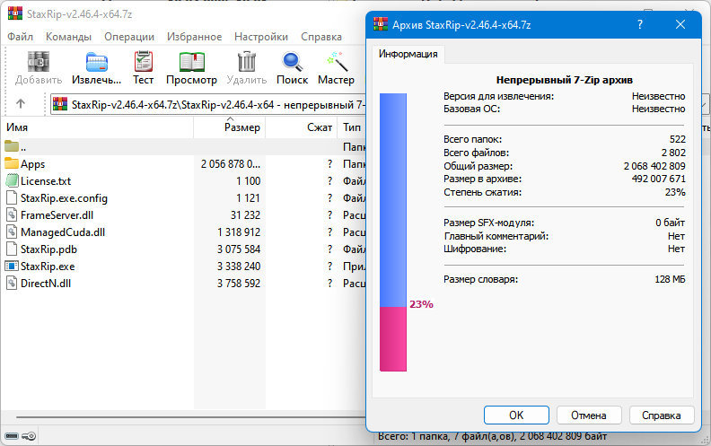Click the StaxRip.pdb file icon
This screenshot has height=446, width=711.
pyautogui.click(x=12, y=249)
